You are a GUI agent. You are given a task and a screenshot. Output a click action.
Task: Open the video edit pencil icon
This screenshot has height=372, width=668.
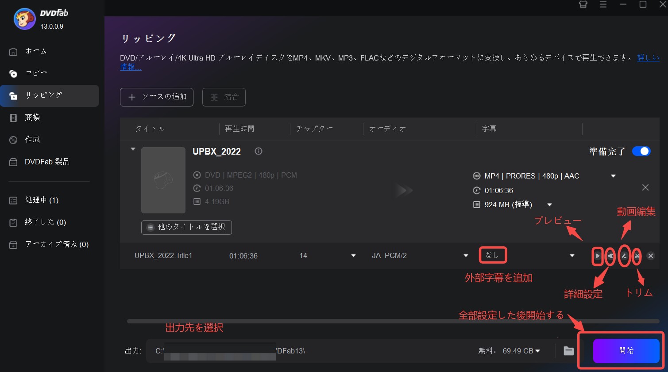coord(624,256)
